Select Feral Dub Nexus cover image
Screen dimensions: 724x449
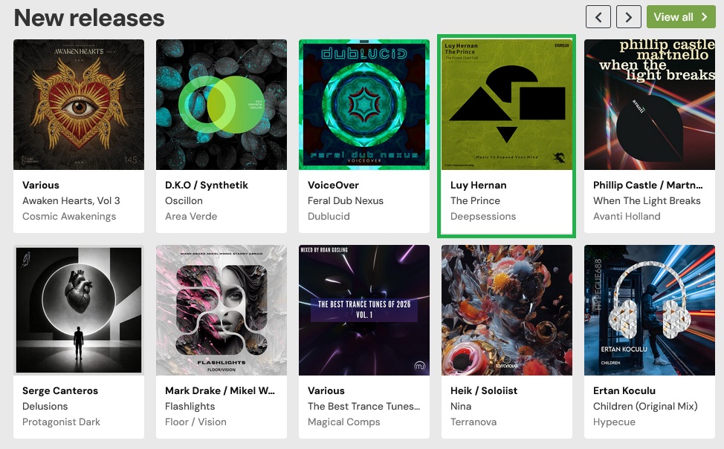(x=364, y=105)
